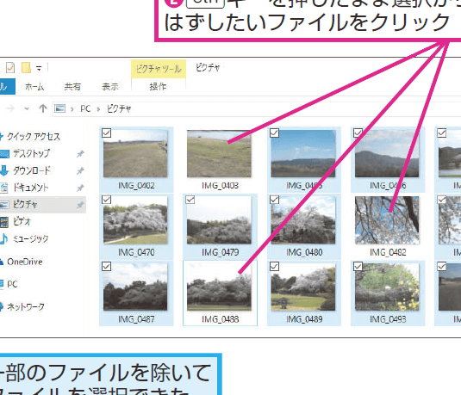Open ビデオ in the navigation pane
Viewport: 461px width, 395px height.
click(x=22, y=222)
